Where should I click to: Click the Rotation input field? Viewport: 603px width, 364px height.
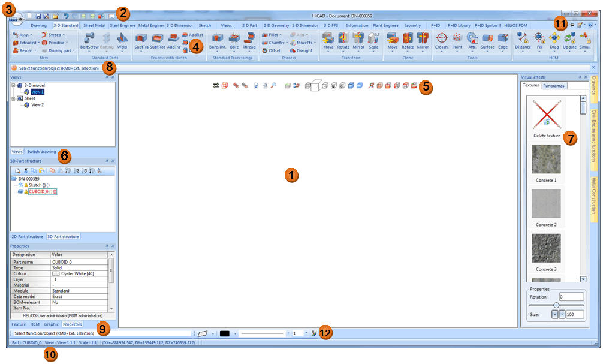pyautogui.click(x=571, y=297)
